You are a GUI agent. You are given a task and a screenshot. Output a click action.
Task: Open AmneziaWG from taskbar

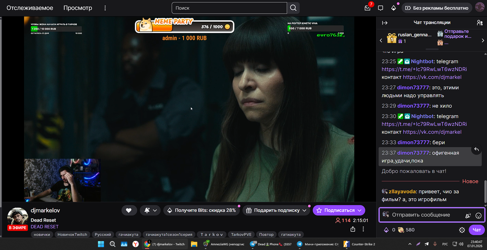point(224,244)
